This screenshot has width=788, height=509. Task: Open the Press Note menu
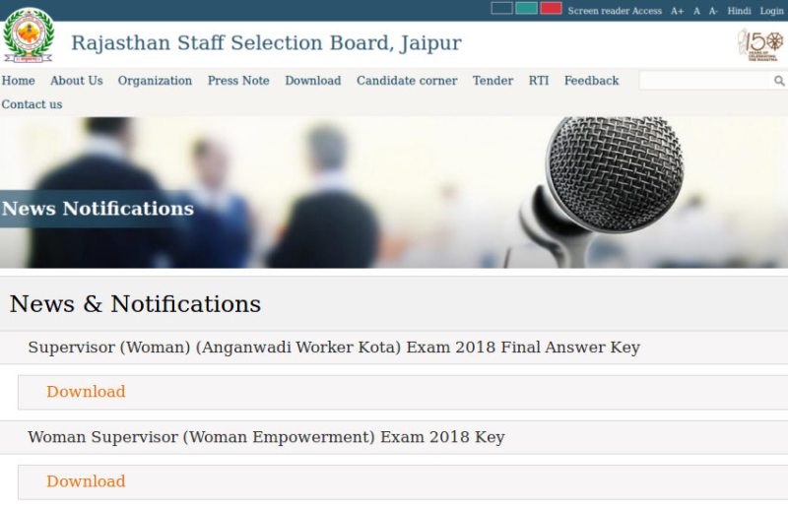click(x=238, y=81)
